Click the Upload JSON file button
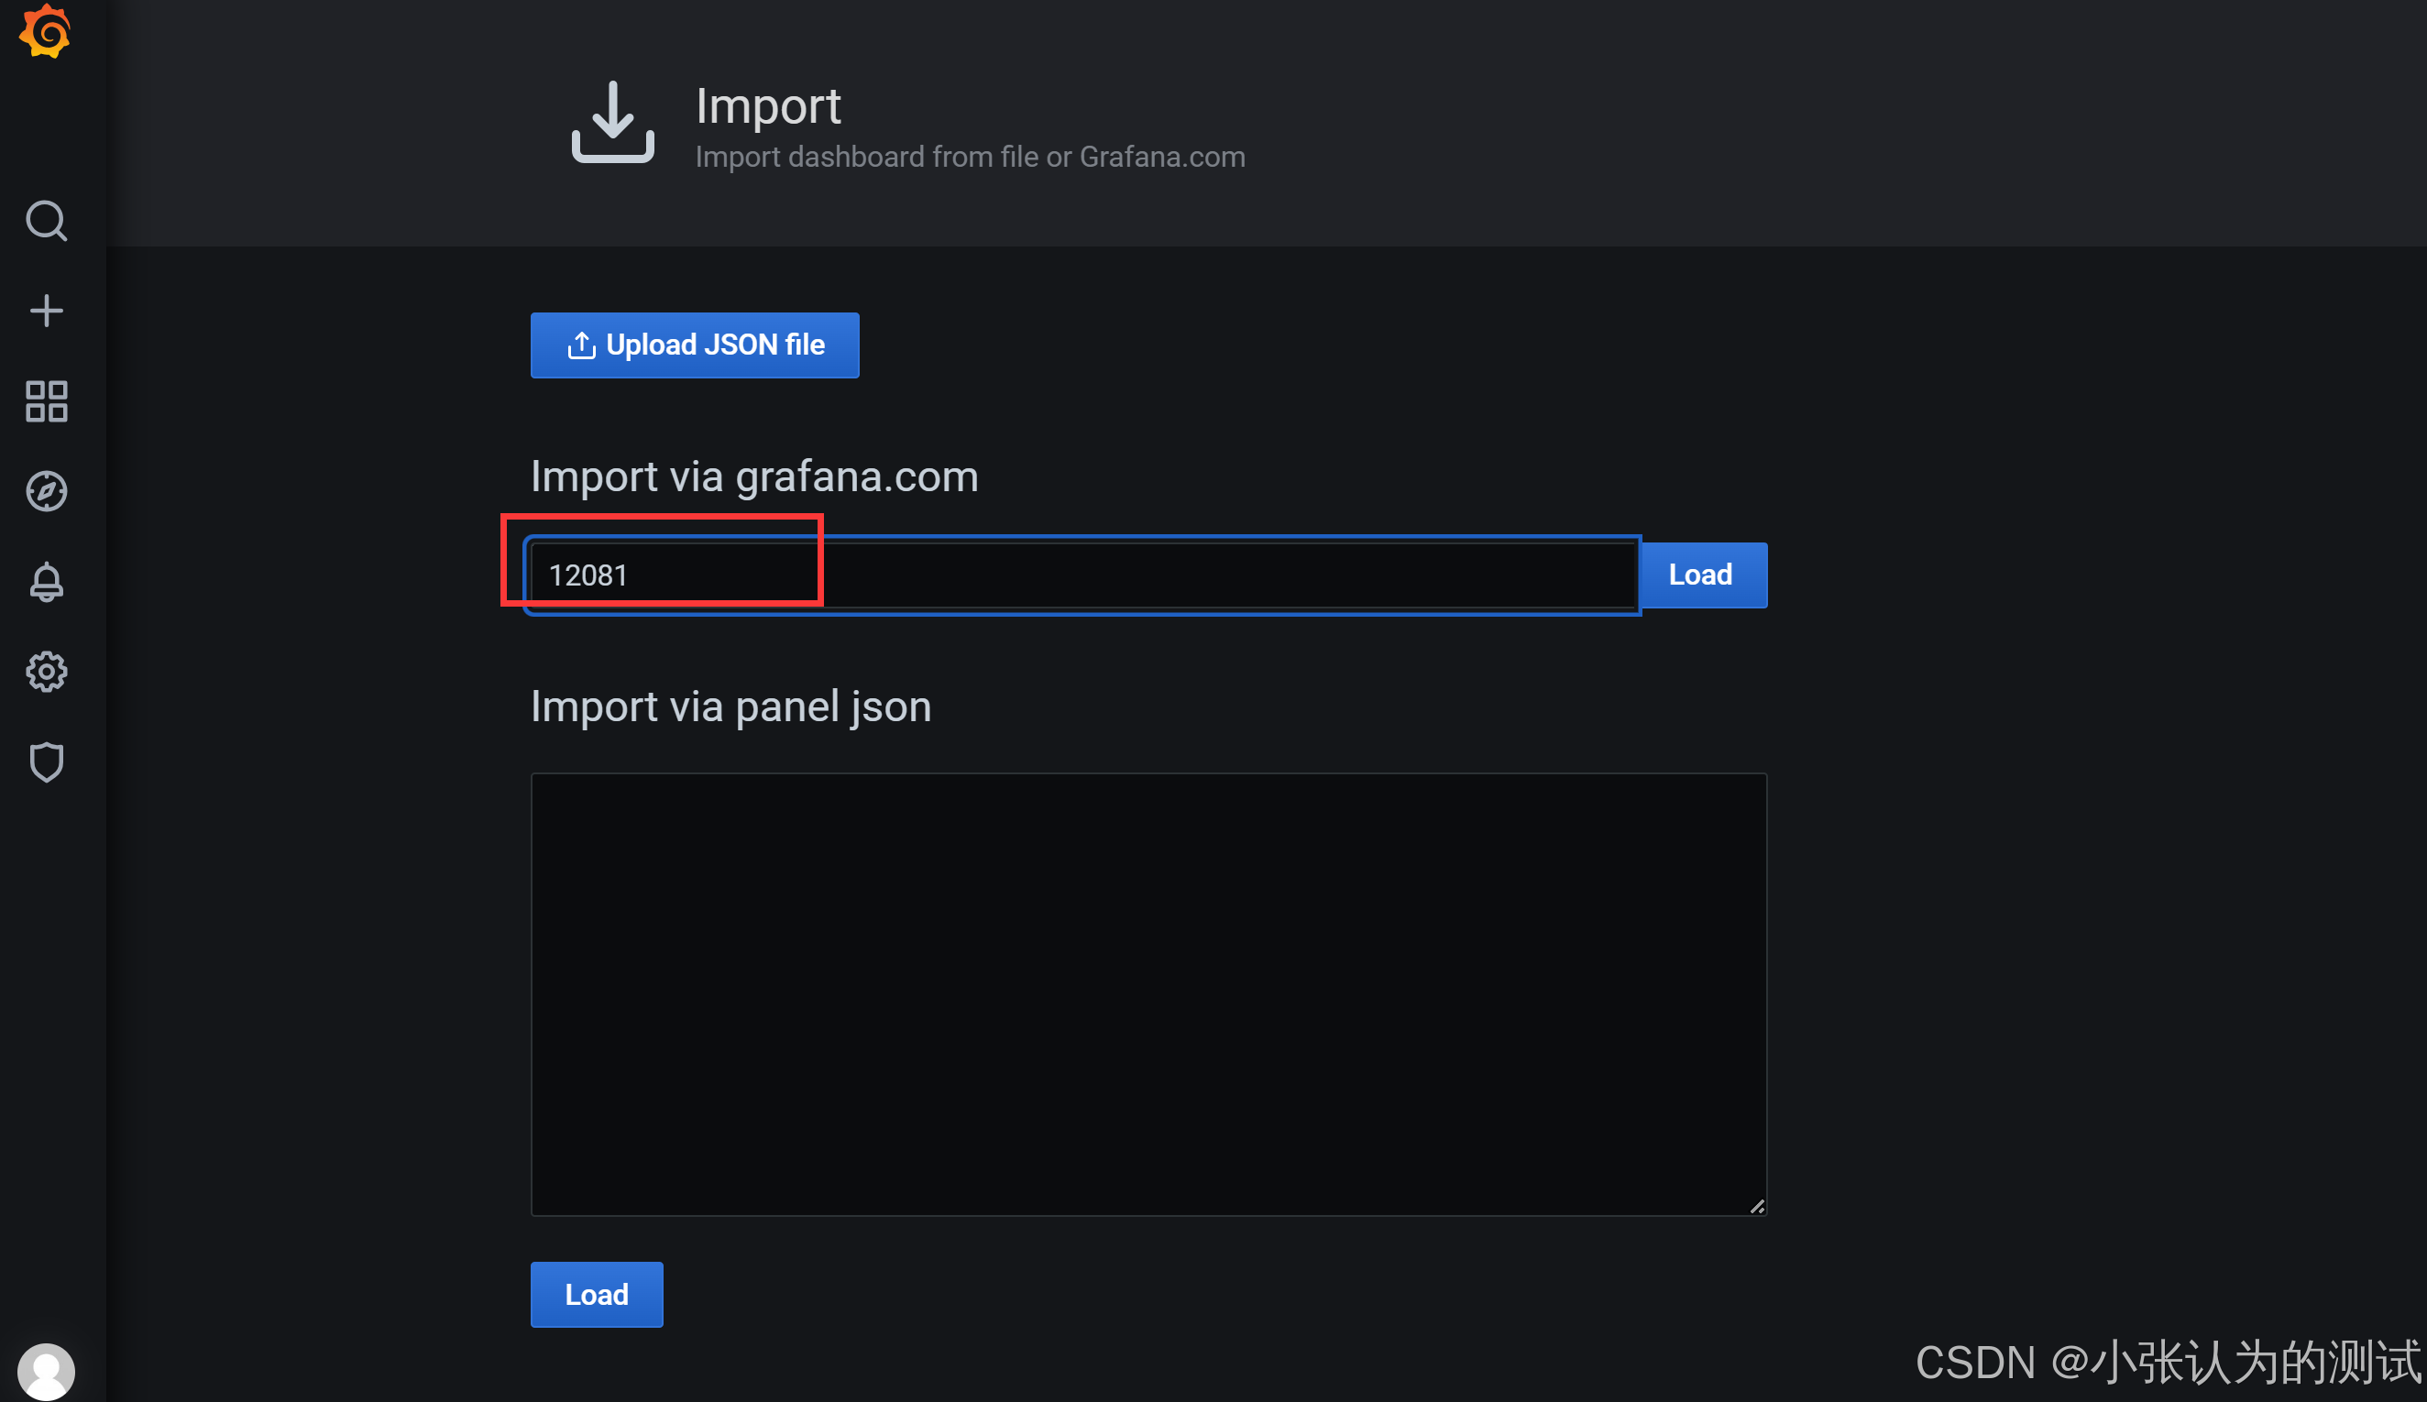The width and height of the screenshot is (2427, 1402). (695, 345)
